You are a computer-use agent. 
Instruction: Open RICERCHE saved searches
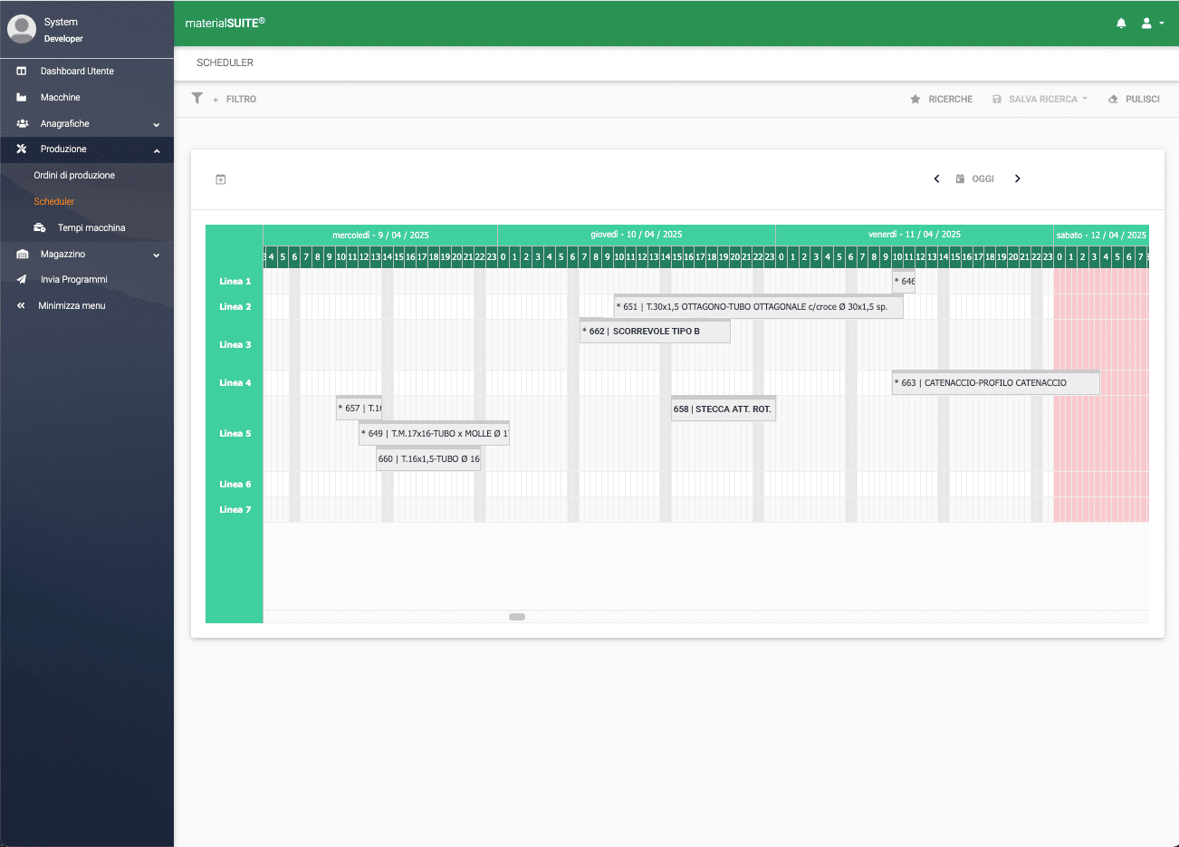click(x=942, y=99)
